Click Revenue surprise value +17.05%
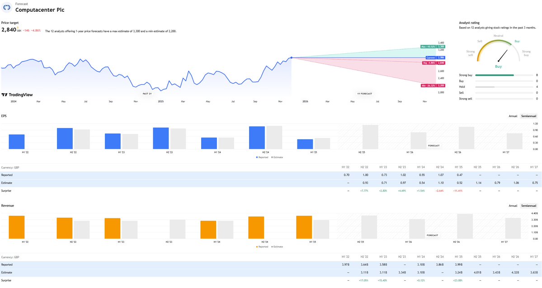 click(x=363, y=280)
